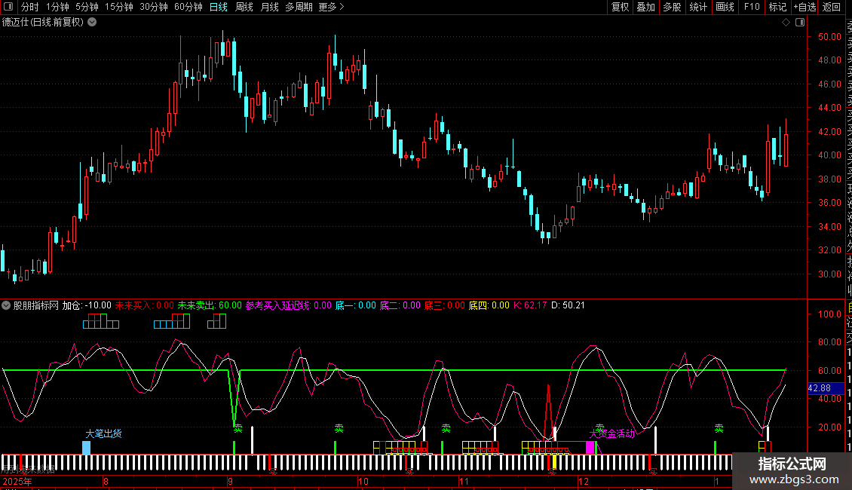Click the blue 42.88 value label on axis
This screenshot has height=490, width=852.
tap(819, 388)
